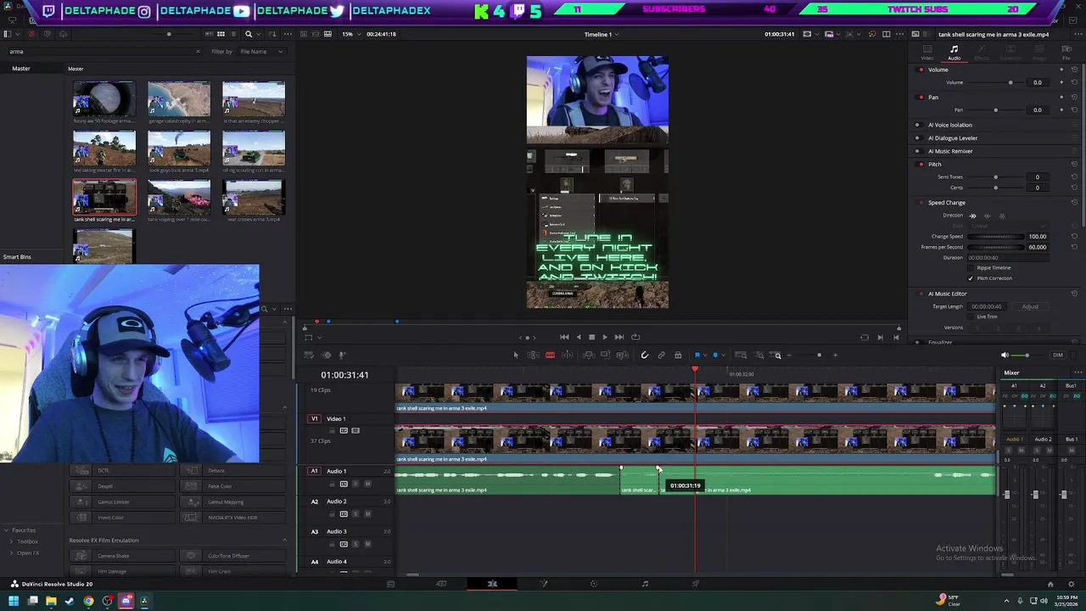Adjust the Semi Tones pitch slider
Viewport: 1086px width, 611px height.
click(995, 177)
